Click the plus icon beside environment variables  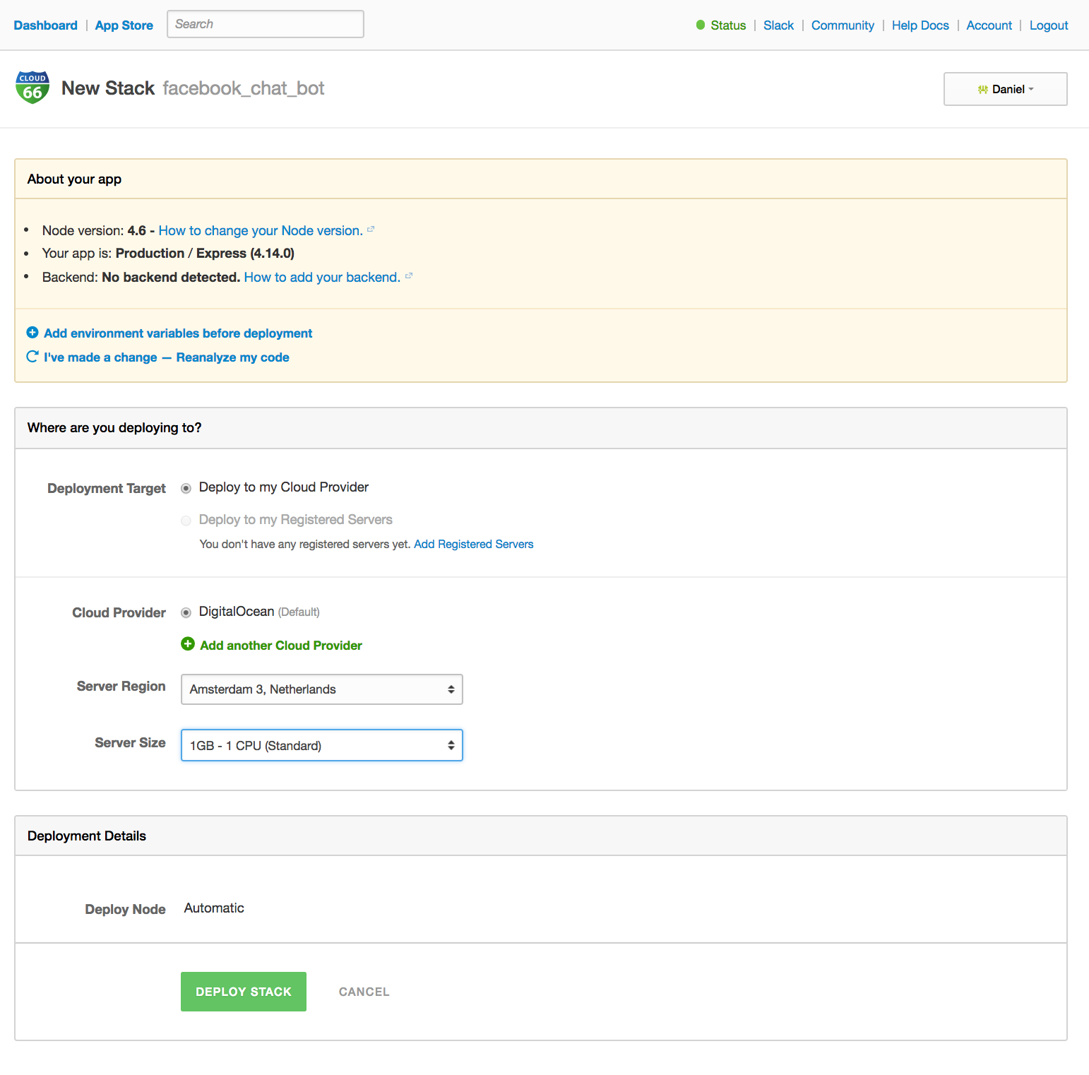pyautogui.click(x=32, y=333)
